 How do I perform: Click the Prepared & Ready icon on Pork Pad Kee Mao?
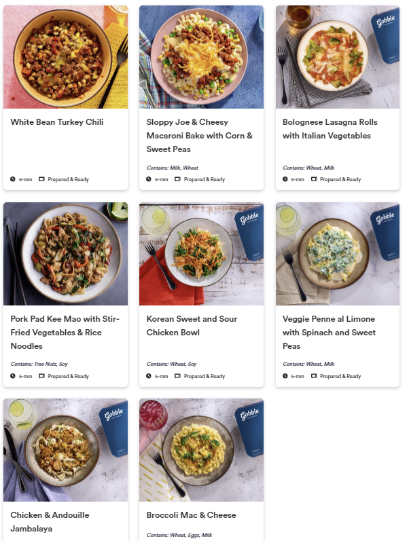(x=41, y=376)
